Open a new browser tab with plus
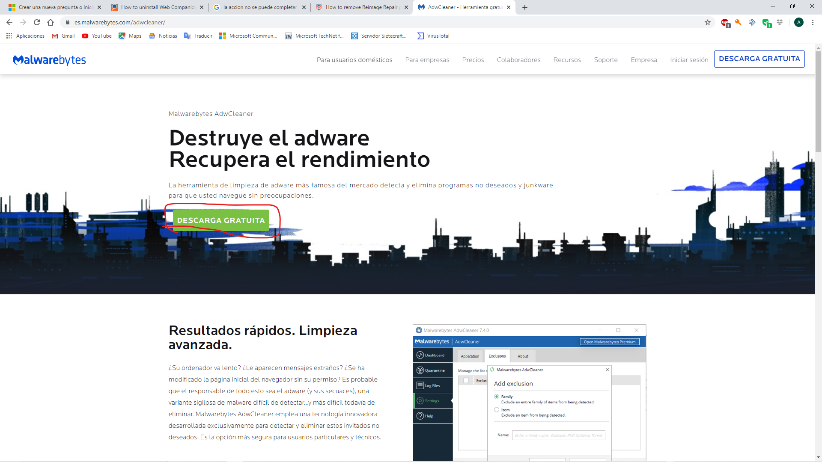 pos(525,7)
